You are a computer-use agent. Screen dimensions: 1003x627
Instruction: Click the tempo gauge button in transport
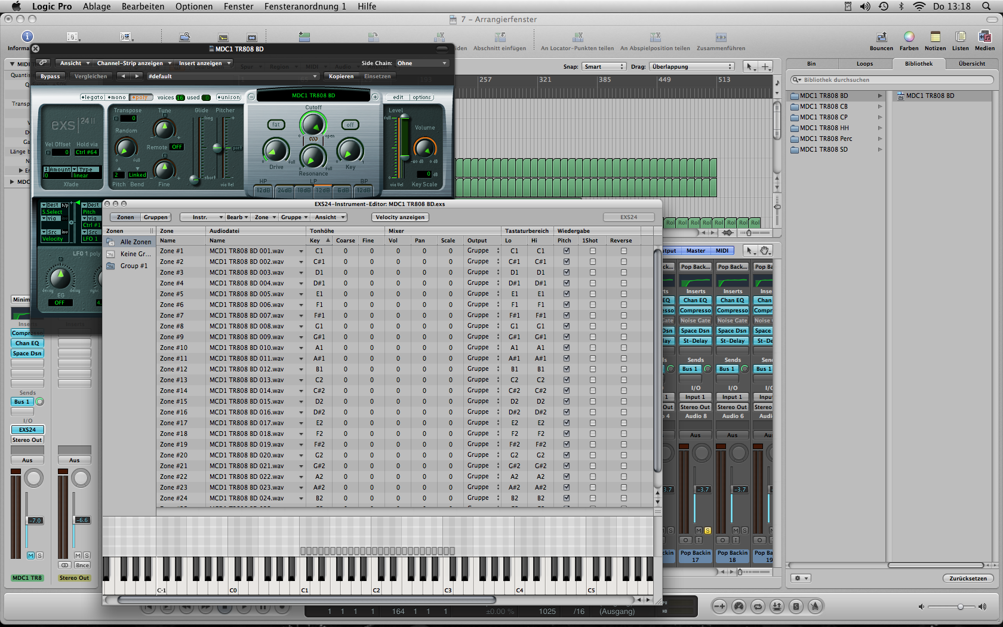(739, 607)
